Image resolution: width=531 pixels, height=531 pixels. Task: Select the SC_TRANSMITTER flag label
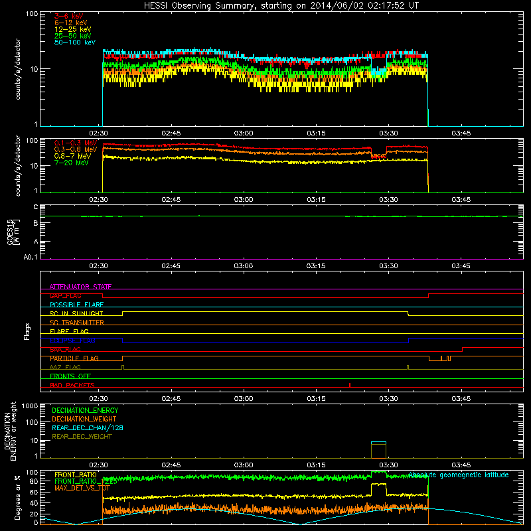pyautogui.click(x=76, y=323)
